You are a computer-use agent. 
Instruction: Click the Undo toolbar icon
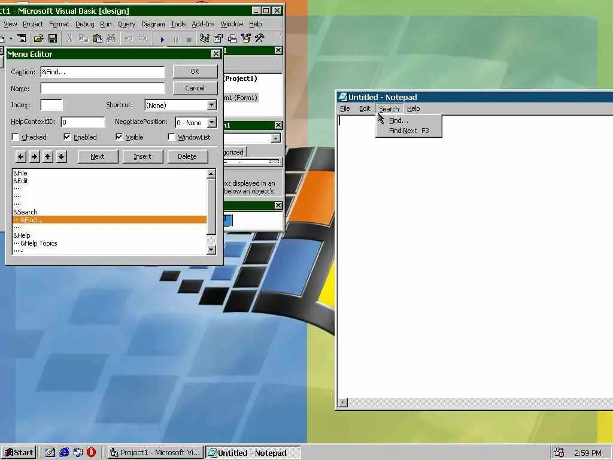coord(129,38)
